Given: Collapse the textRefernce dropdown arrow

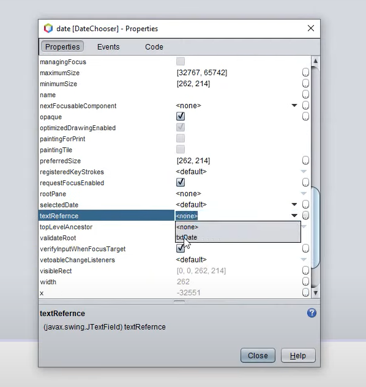Looking at the screenshot, I should pos(294,216).
